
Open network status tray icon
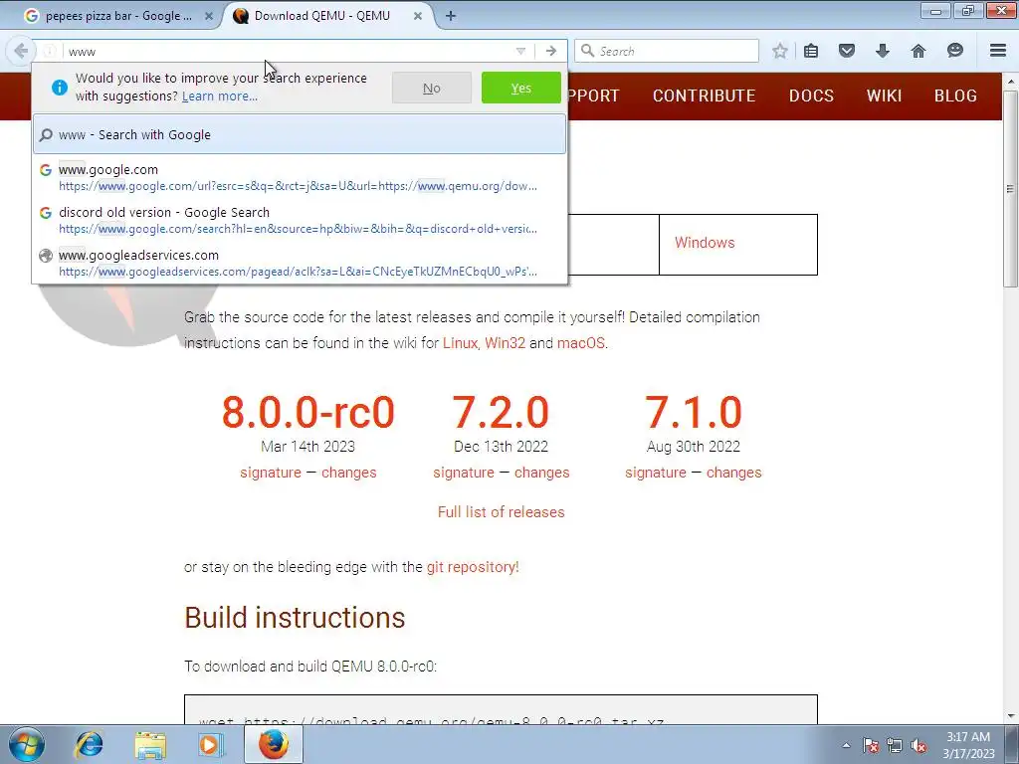click(x=895, y=745)
